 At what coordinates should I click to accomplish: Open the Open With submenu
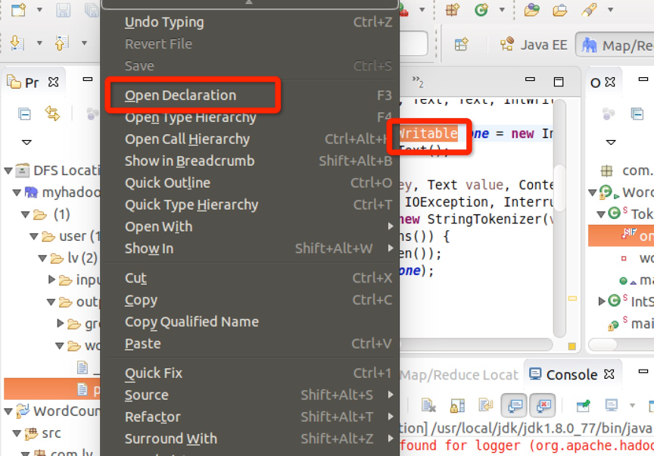pyautogui.click(x=250, y=226)
